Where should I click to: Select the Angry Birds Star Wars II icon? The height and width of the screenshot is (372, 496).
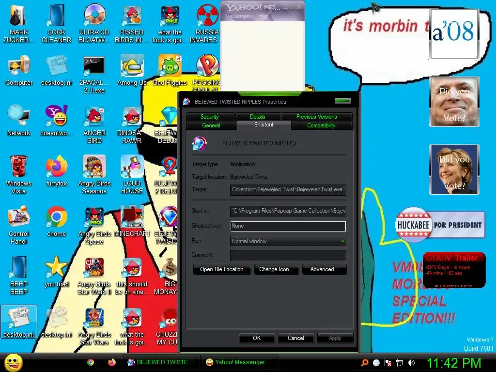click(94, 276)
